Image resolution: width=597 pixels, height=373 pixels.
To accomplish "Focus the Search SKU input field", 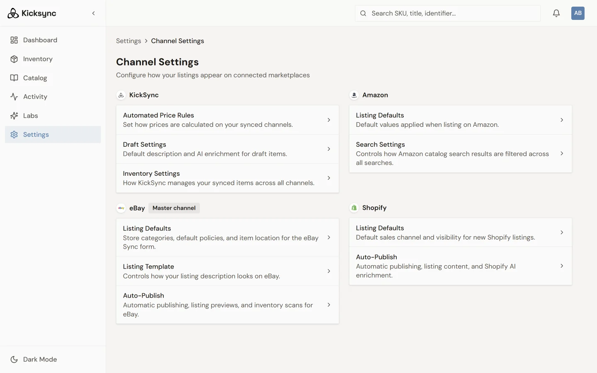I will [448, 13].
